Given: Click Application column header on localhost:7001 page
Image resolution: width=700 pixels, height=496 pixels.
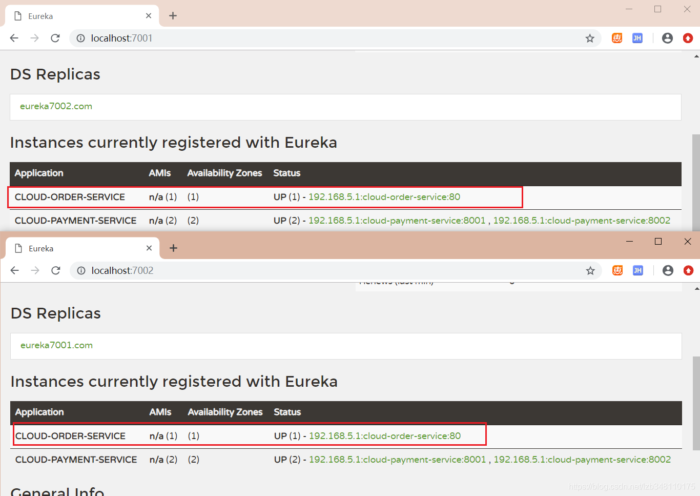Looking at the screenshot, I should point(39,173).
